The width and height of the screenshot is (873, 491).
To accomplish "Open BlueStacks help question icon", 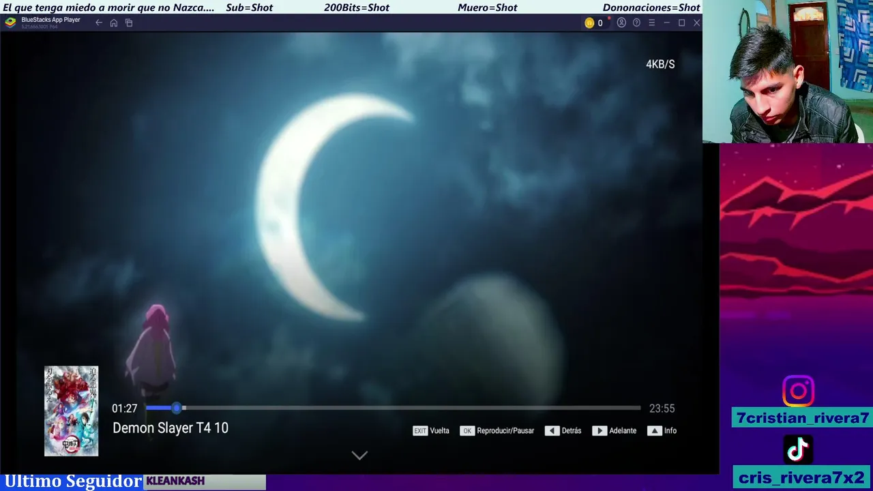I will [x=636, y=23].
